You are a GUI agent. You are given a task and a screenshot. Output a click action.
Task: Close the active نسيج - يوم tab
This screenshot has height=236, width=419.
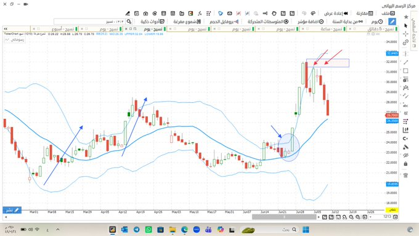126,29
